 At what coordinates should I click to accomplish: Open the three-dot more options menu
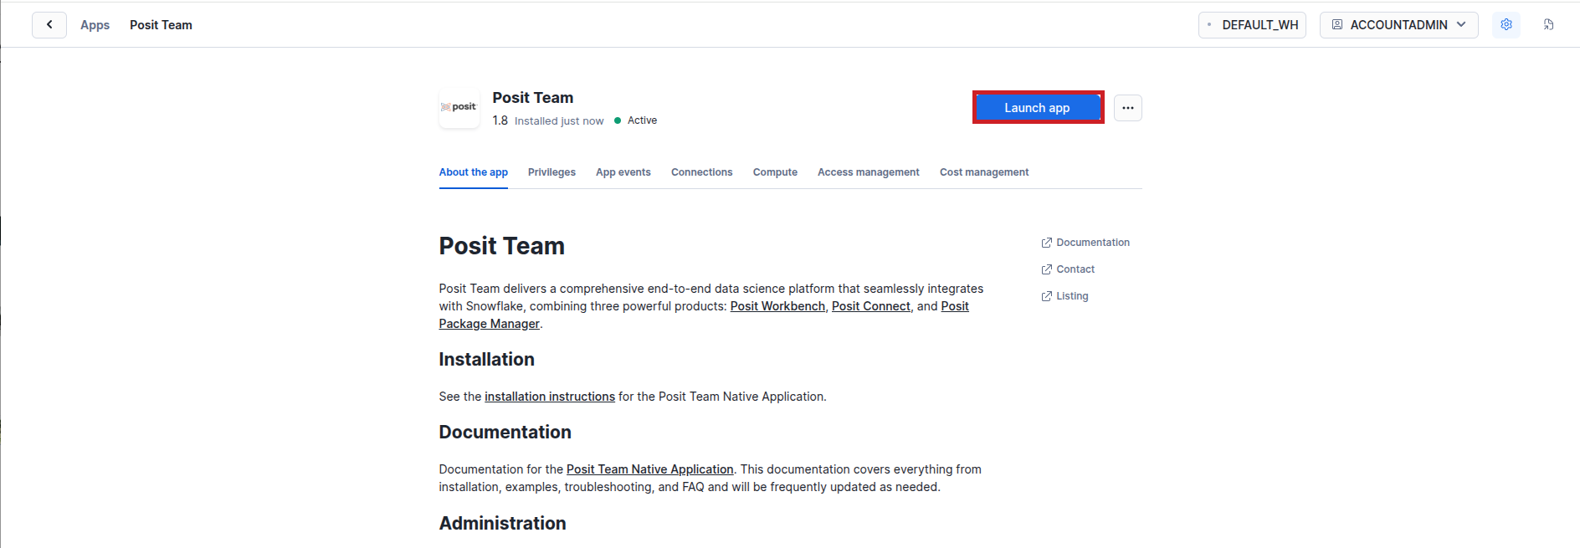1127,108
